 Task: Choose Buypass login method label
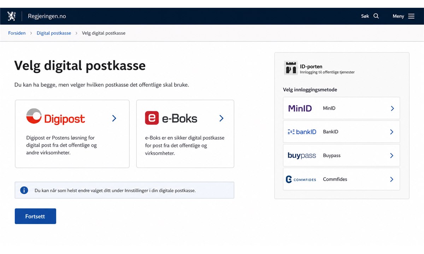point(332,156)
